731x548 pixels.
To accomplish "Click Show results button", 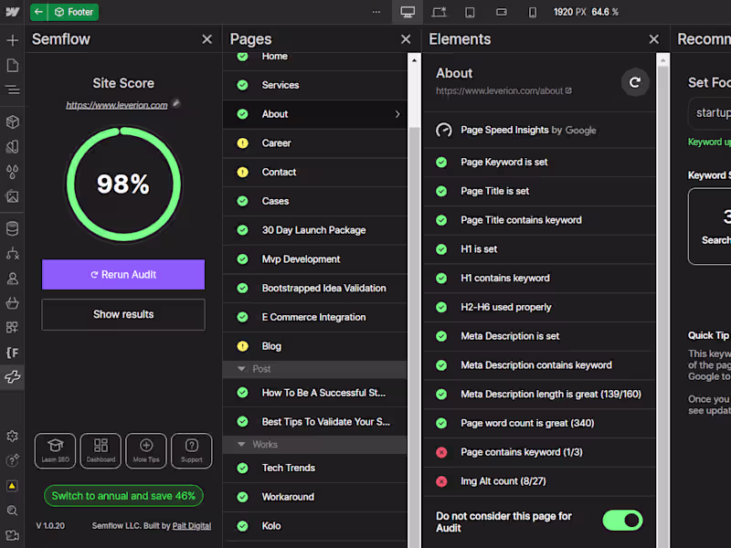I will pyautogui.click(x=123, y=314).
